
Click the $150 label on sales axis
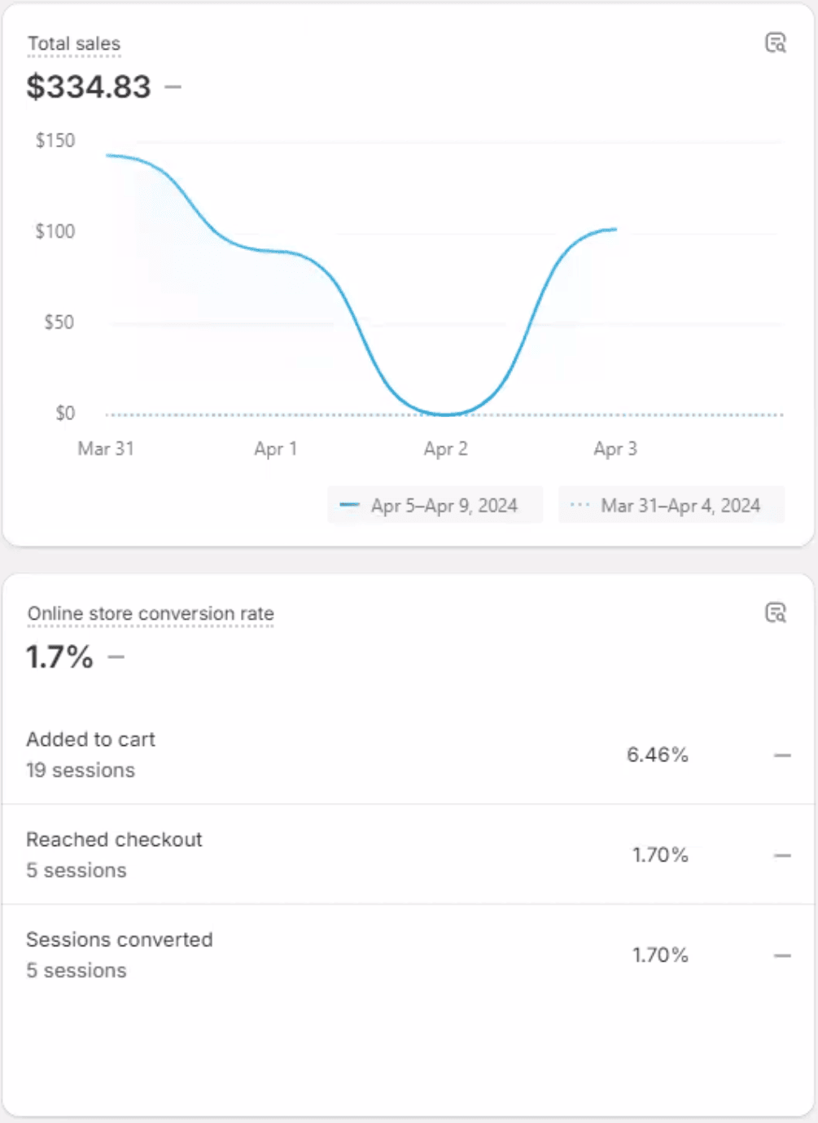[x=55, y=141]
